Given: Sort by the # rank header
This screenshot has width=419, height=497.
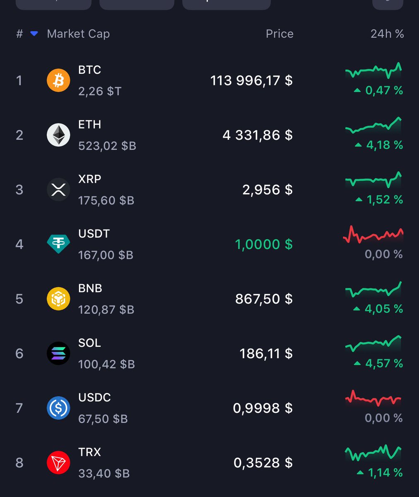Looking at the screenshot, I should (x=19, y=34).
